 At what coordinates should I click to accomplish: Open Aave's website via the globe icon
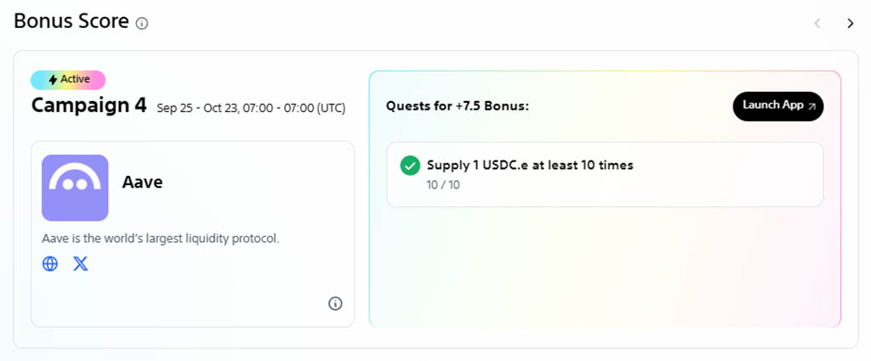[50, 263]
